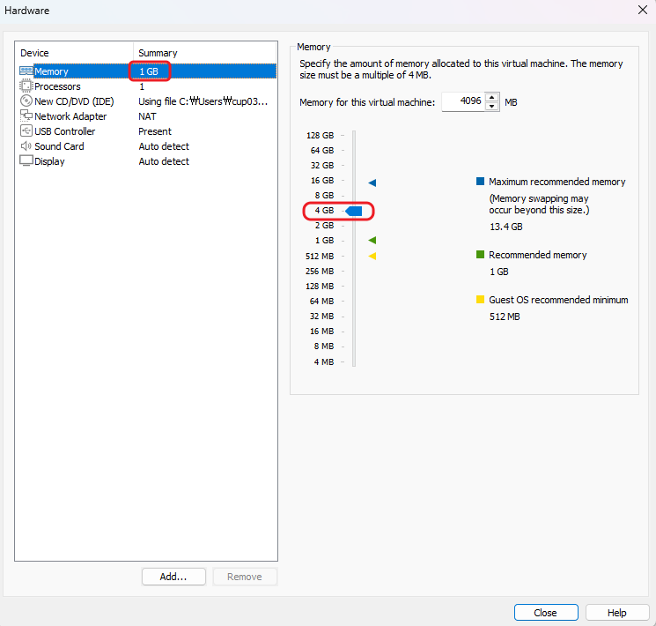
Task: Click Auto detect summary for Sound Card
Action: tap(164, 146)
